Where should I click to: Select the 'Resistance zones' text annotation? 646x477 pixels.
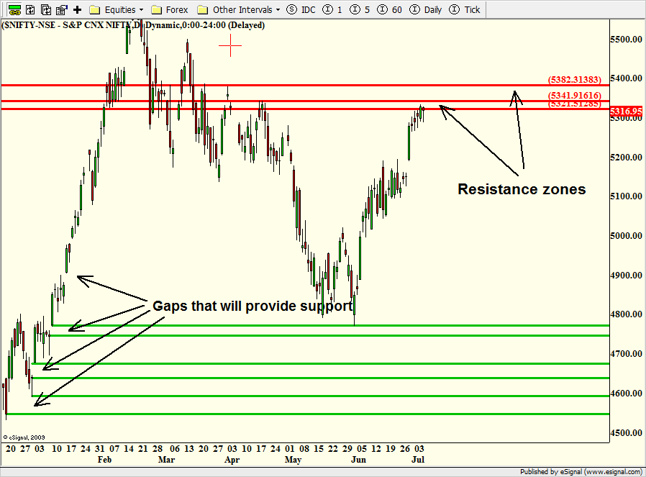pos(522,190)
